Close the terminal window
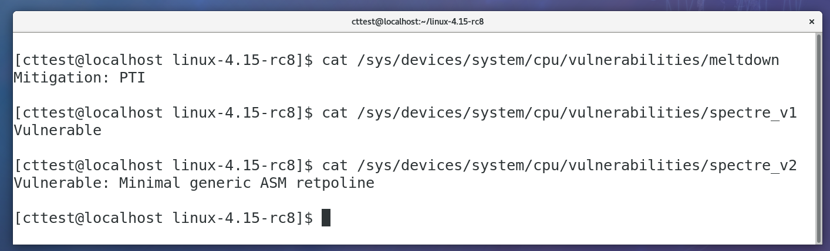Image resolution: width=830 pixels, height=251 pixels. click(811, 22)
